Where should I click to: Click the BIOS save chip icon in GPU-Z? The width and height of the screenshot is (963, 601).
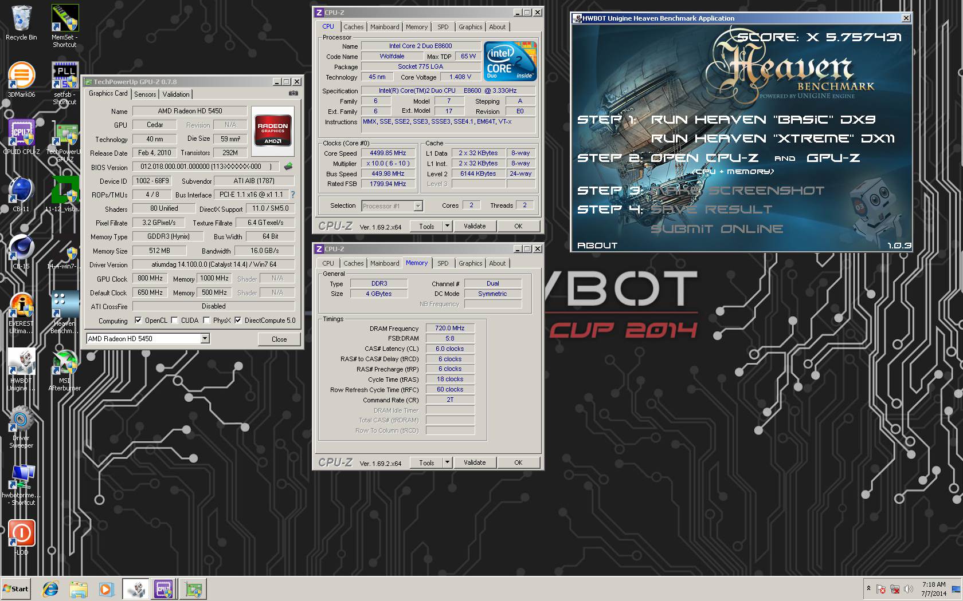pos(288,167)
